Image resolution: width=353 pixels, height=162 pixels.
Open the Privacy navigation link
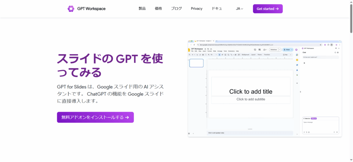pyautogui.click(x=196, y=9)
